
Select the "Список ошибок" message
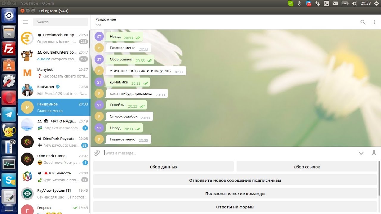(x=129, y=117)
